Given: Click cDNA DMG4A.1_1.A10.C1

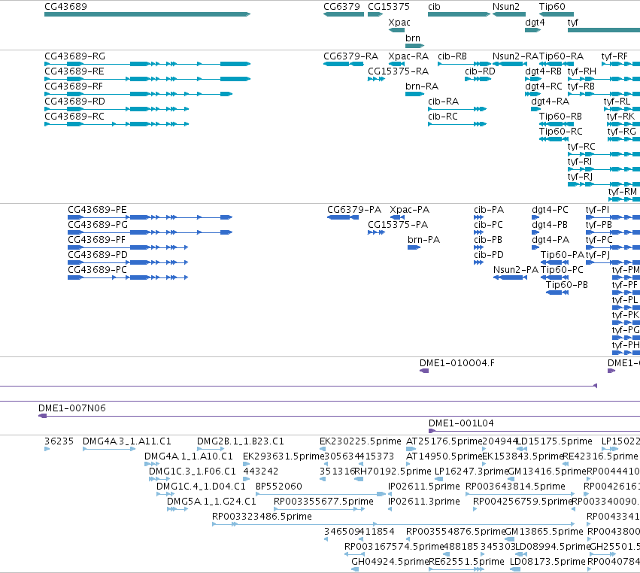Looking at the screenshot, I should click(x=152, y=464).
